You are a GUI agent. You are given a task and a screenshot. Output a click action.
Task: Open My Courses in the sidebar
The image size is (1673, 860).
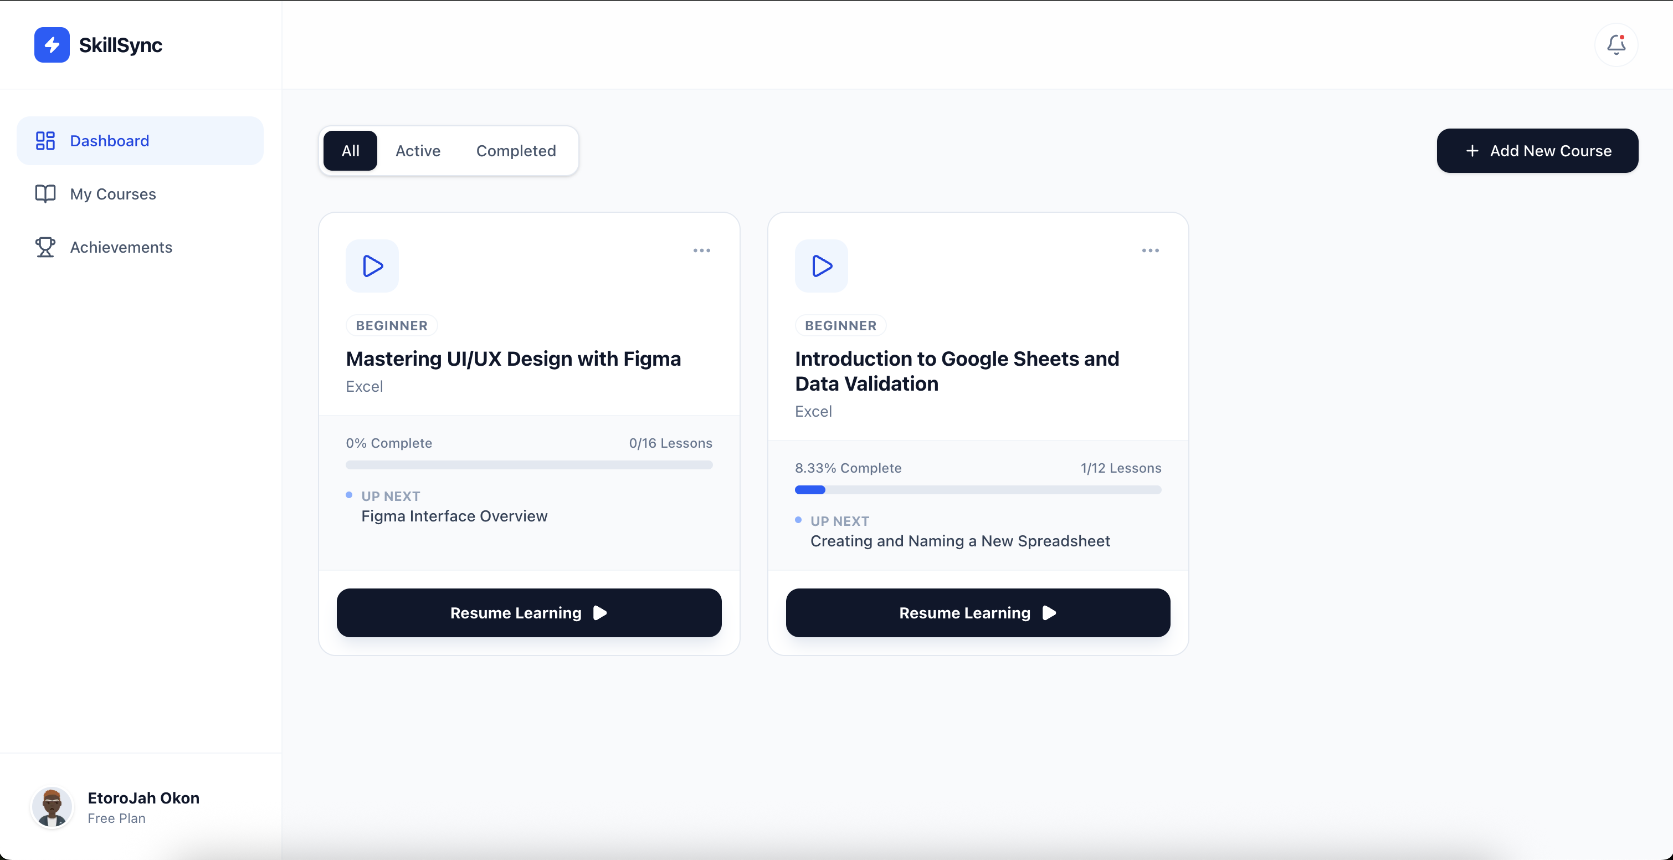point(113,194)
